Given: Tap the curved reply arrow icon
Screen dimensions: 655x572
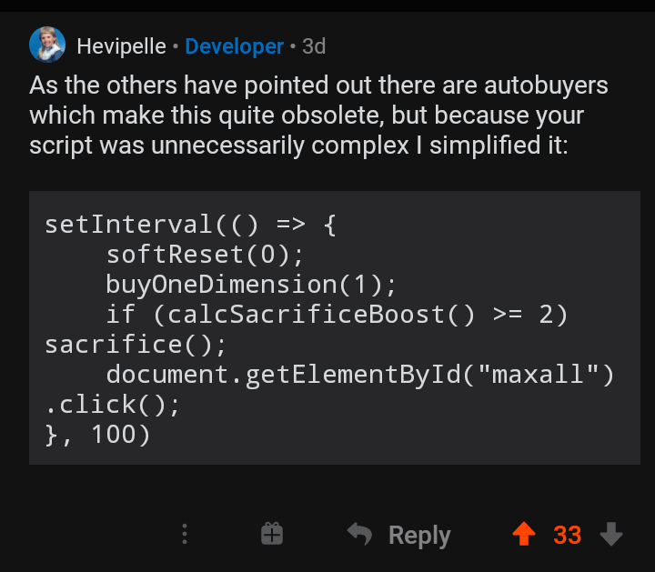Looking at the screenshot, I should pyautogui.click(x=359, y=534).
